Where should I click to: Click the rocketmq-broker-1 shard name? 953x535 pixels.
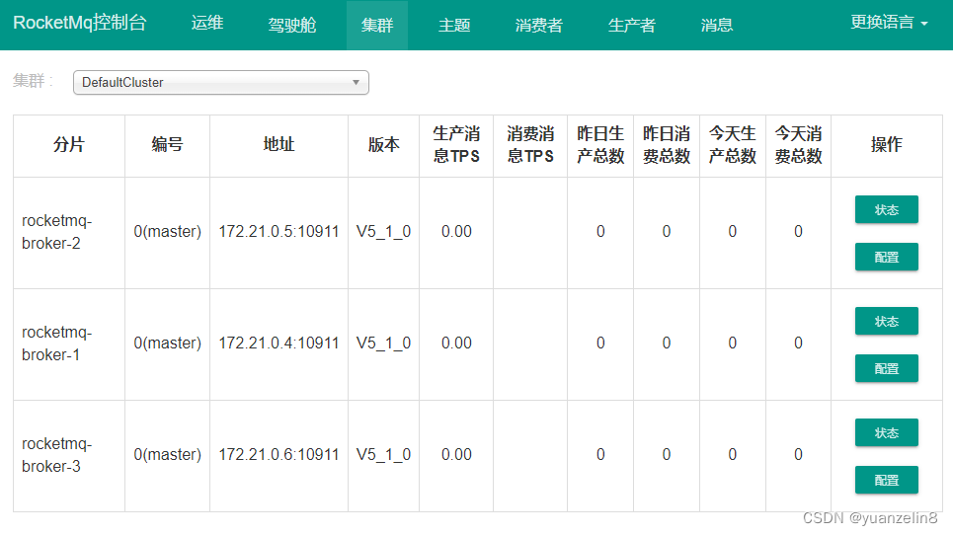56,344
